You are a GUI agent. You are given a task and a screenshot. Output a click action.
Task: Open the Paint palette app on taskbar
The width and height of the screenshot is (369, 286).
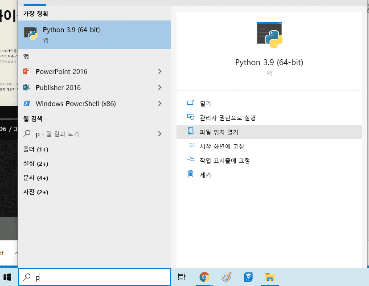[226, 277]
